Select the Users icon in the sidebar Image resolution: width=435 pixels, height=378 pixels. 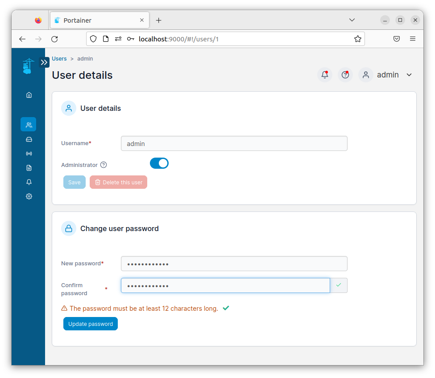[29, 124]
